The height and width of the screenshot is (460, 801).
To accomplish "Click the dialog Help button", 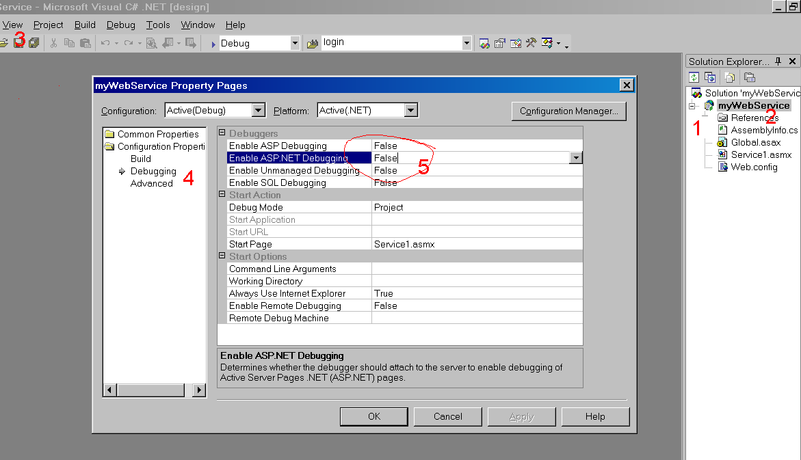I will click(595, 417).
